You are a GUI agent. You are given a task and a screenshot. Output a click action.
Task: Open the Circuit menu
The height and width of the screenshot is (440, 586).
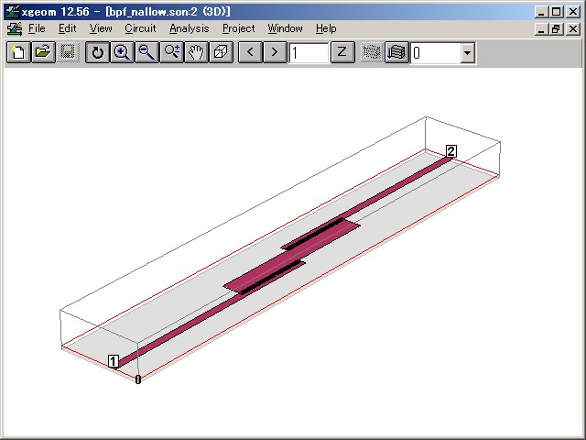click(x=140, y=28)
